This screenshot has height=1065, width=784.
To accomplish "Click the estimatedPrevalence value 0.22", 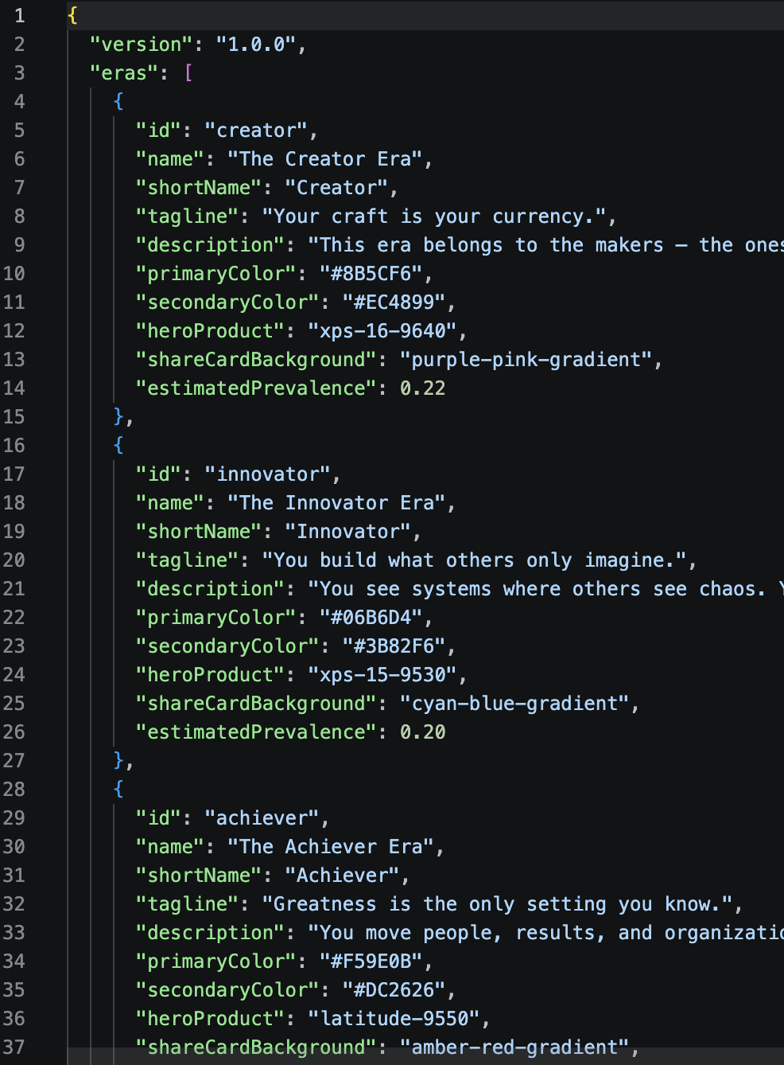I will 422,388.
